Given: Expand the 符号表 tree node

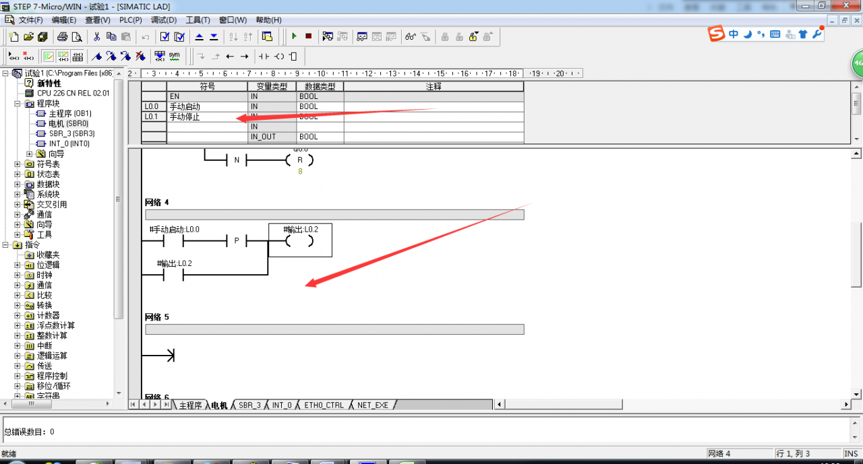Looking at the screenshot, I should point(18,164).
